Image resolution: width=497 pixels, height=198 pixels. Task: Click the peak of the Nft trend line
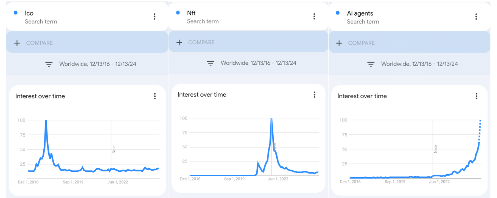271,119
